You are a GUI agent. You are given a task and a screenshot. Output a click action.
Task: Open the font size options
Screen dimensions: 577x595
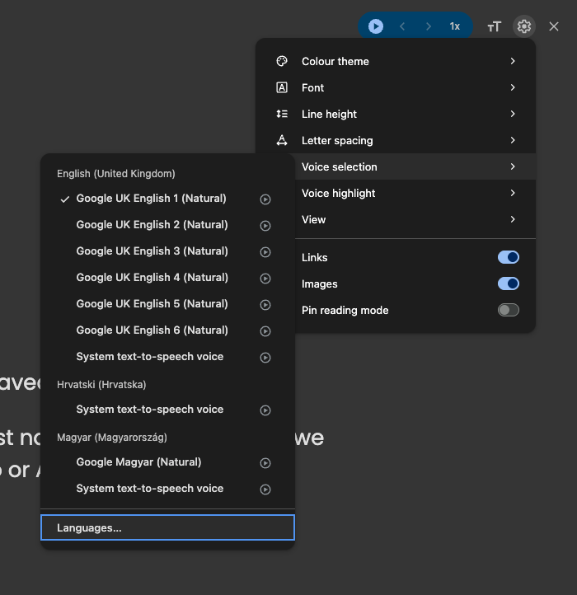tap(495, 26)
